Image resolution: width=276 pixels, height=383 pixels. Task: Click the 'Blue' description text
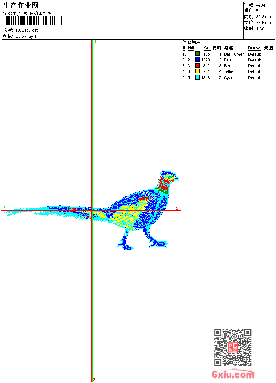(227, 60)
